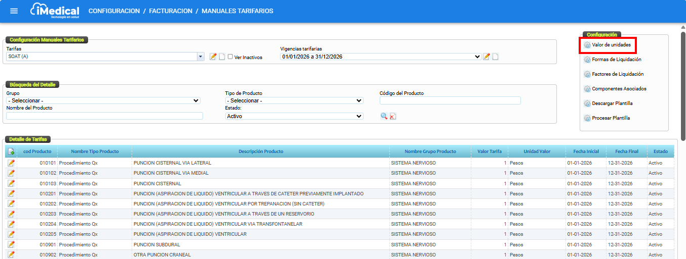Image resolution: width=686 pixels, height=259 pixels.
Task: Click the Código del Producto input field
Action: (450, 100)
